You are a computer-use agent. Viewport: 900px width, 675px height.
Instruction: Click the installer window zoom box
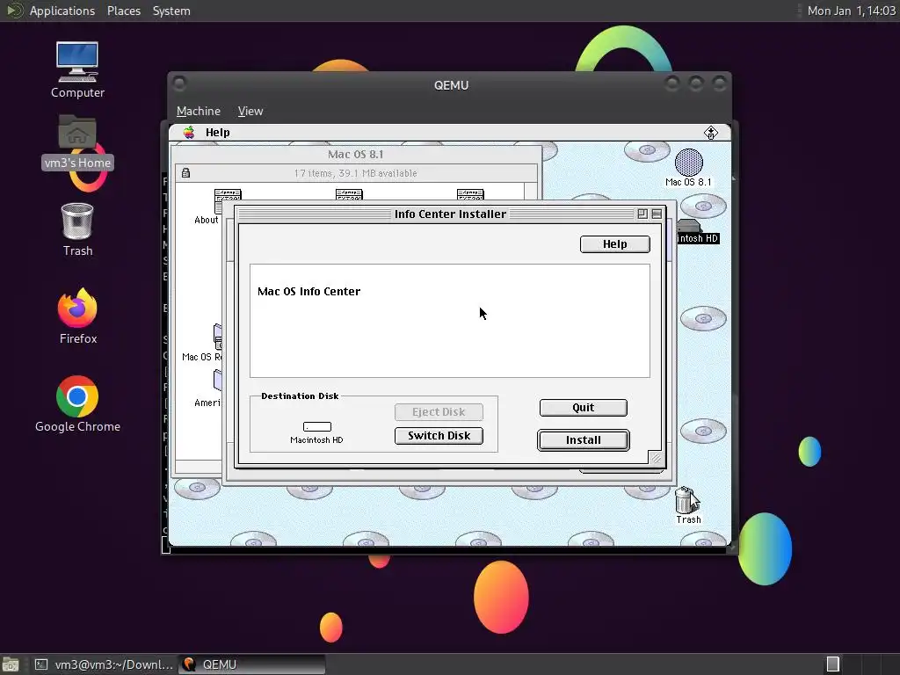(x=642, y=214)
